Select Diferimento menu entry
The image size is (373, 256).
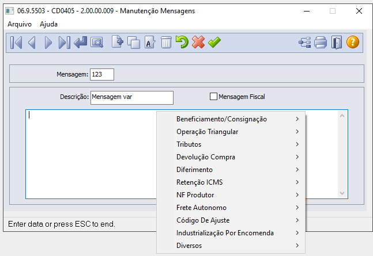pos(231,170)
